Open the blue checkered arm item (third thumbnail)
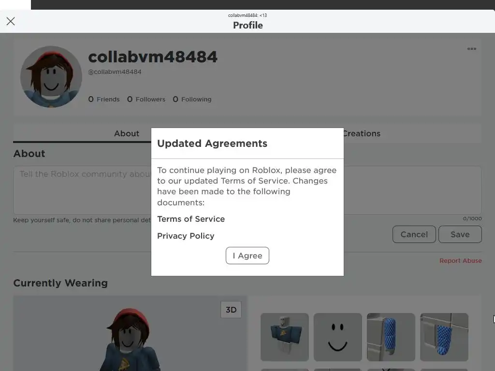Viewport: 495px width, 371px height. coord(391,337)
